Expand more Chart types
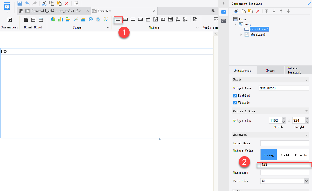 [x=108, y=28]
